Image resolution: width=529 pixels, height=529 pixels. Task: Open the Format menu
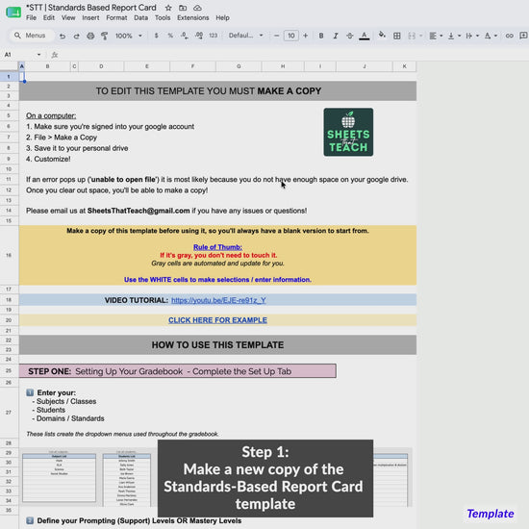[x=116, y=18]
